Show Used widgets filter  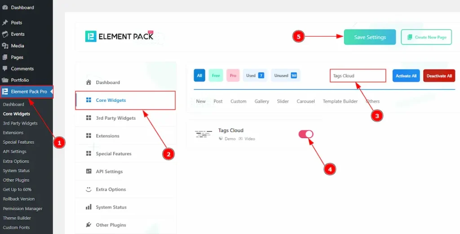[x=255, y=76]
